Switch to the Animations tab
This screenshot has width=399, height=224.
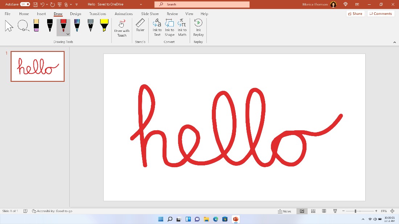click(x=124, y=14)
